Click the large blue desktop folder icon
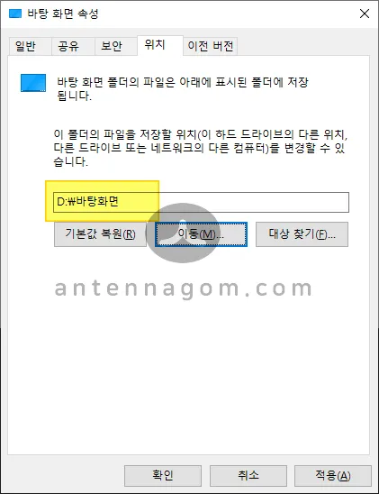The width and height of the screenshot is (379, 494). tap(33, 83)
